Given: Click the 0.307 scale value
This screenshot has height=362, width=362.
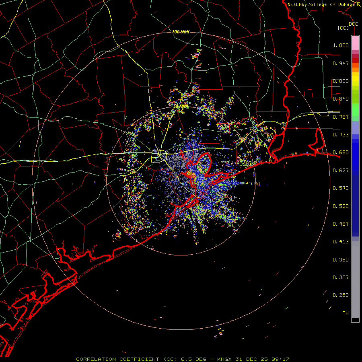Looking at the screenshot, I should pos(341,278).
